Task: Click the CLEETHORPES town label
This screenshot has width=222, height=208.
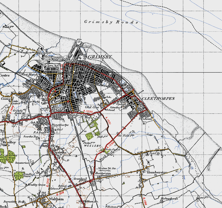Action: click(158, 99)
